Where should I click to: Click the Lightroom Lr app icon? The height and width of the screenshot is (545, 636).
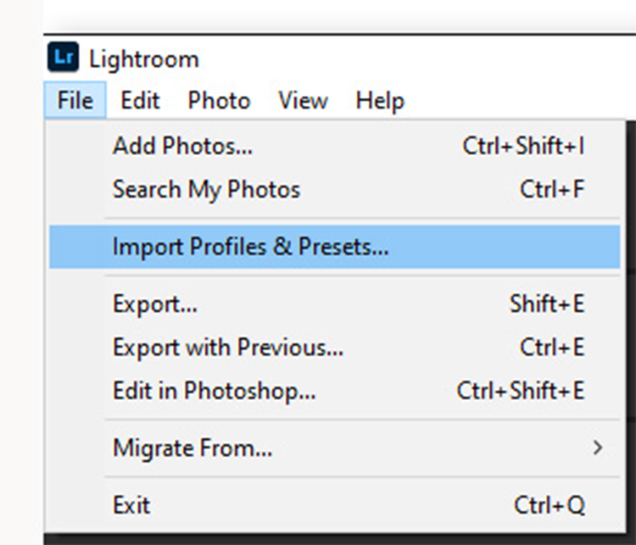tap(64, 59)
